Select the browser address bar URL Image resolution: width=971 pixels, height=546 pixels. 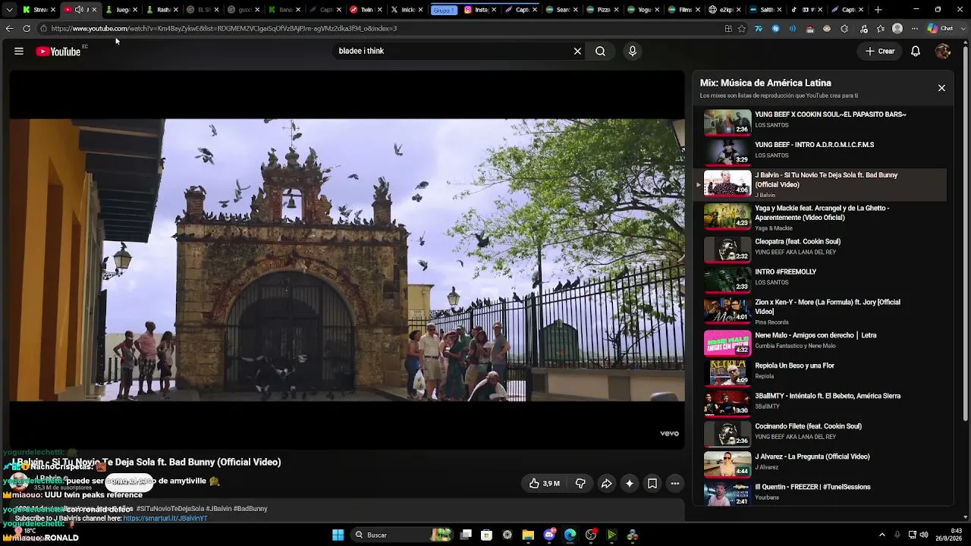pyautogui.click(x=224, y=29)
